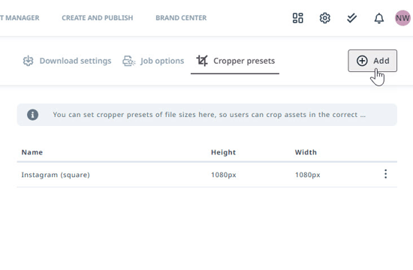Open the notifications bell
Image resolution: width=413 pixels, height=270 pixels.
click(x=379, y=18)
